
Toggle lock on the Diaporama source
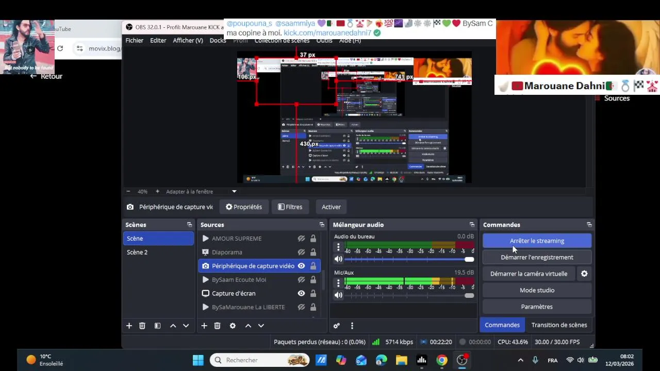[313, 252]
